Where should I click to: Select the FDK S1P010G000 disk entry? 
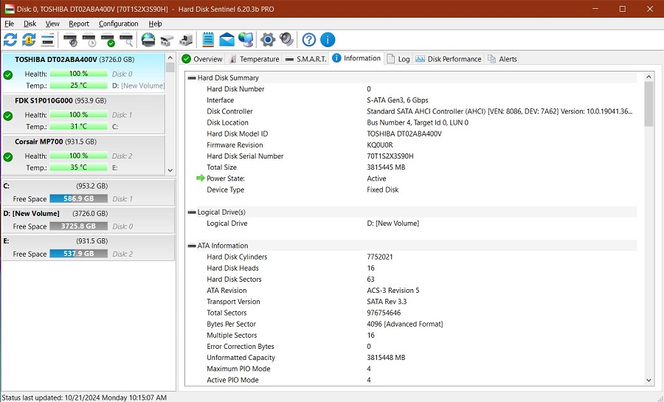coord(83,114)
